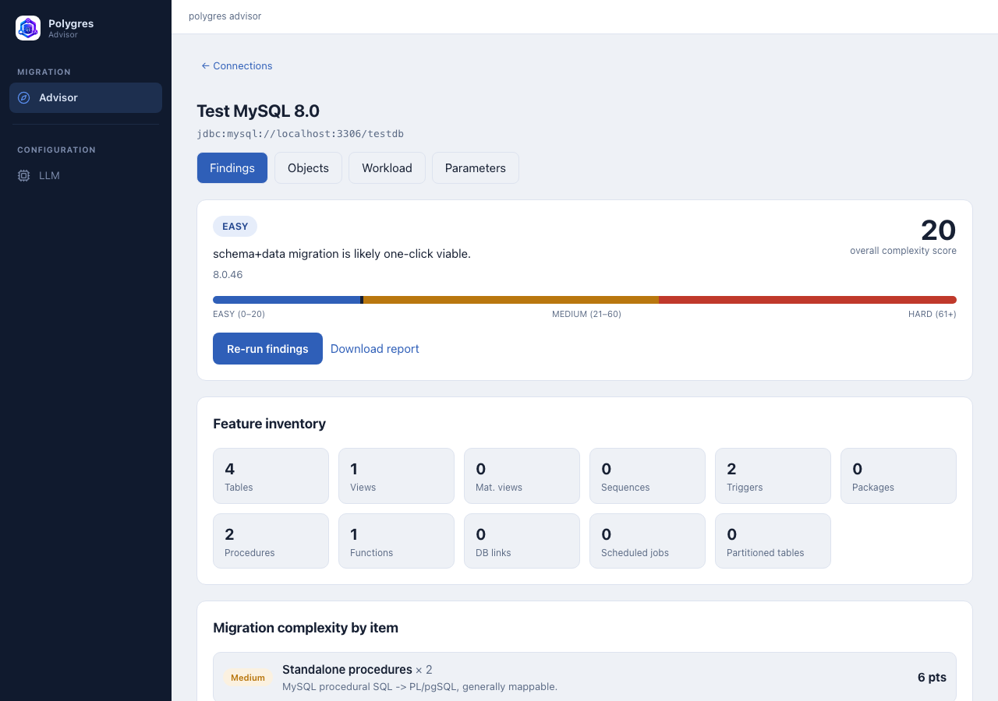Click the one-click viable summary sentence
The image size is (998, 701).
342,254
